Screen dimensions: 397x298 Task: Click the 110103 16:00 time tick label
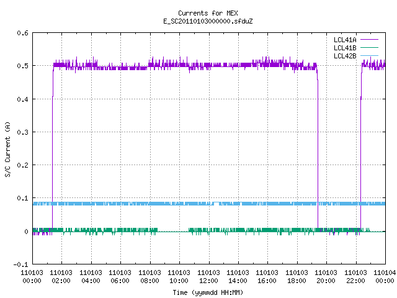point(267,277)
